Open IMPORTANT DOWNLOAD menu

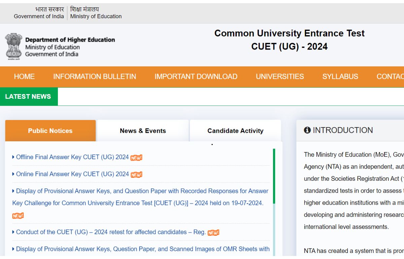tap(196, 77)
